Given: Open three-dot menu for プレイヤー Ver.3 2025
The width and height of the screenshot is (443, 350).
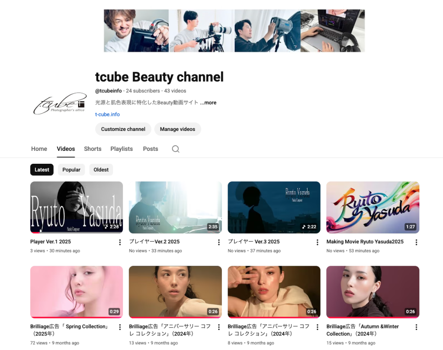Looking at the screenshot, I should click(317, 242).
